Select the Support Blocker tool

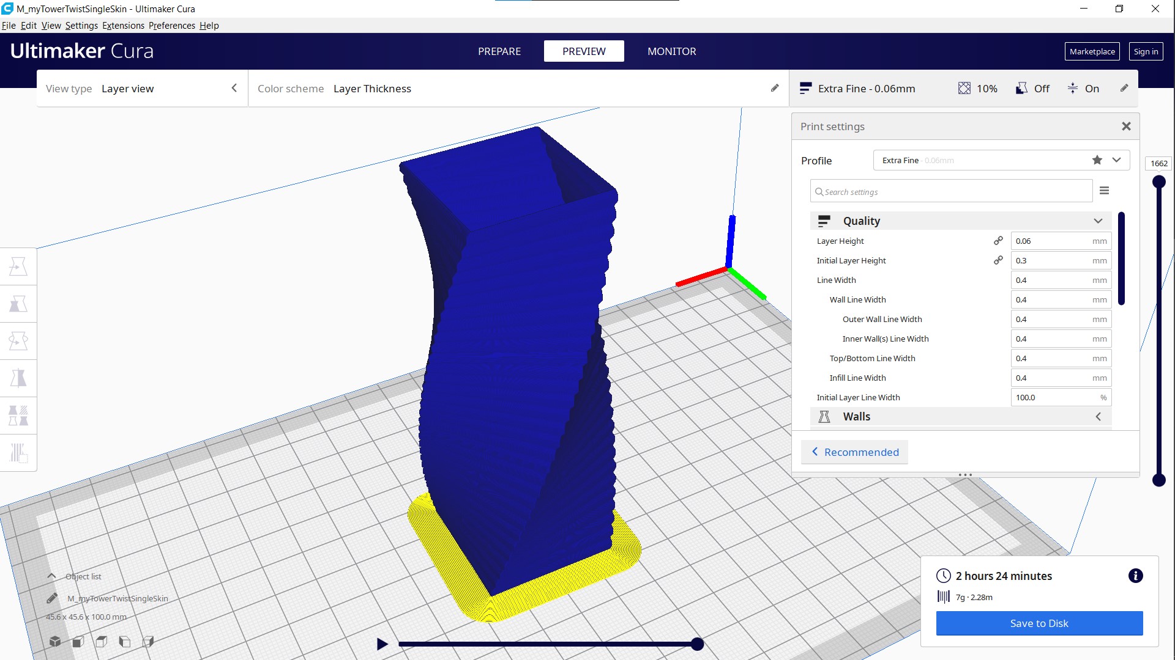[x=18, y=453]
